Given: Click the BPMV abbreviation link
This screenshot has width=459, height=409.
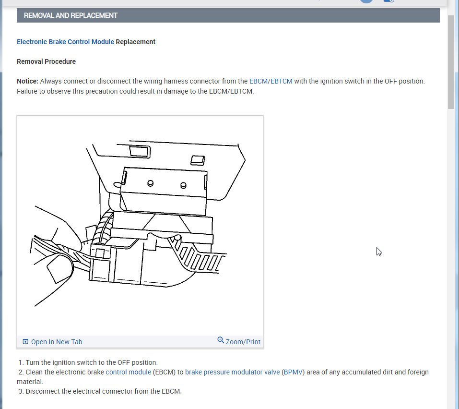Looking at the screenshot, I should (x=293, y=372).
